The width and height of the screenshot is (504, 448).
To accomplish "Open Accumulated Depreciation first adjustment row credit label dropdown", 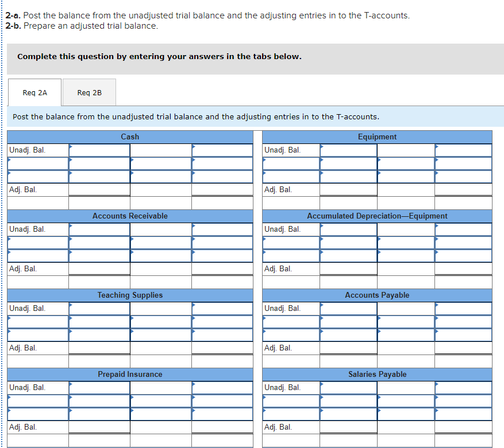I will [x=406, y=243].
